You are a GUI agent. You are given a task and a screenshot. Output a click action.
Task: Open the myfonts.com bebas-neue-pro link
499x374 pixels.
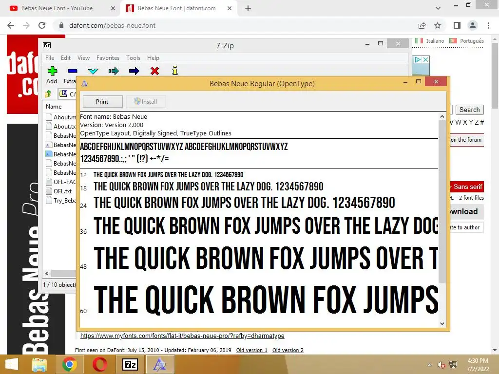182,336
